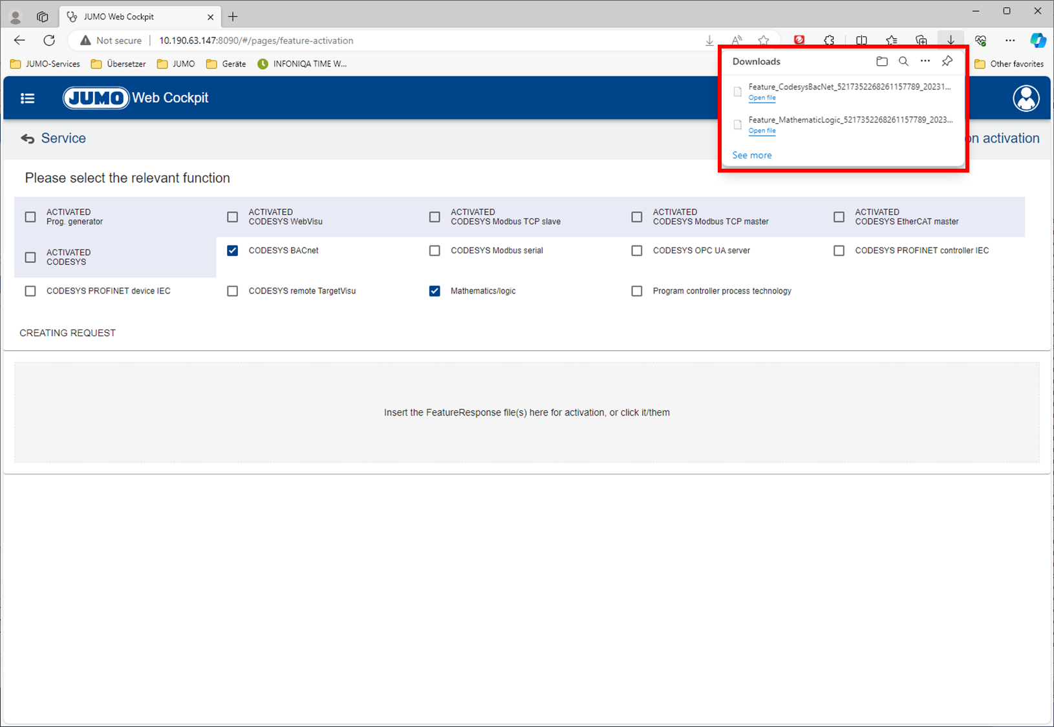This screenshot has width=1054, height=727.
Task: Pin the Downloads panel
Action: (947, 61)
